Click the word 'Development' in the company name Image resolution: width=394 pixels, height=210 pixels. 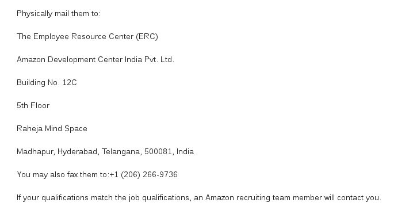(71, 60)
